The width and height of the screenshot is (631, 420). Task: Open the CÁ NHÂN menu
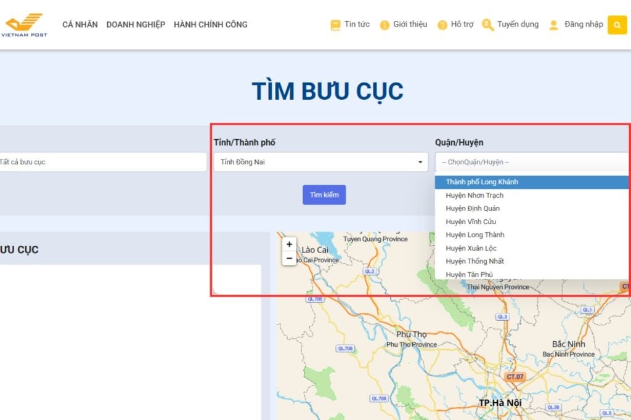point(80,25)
